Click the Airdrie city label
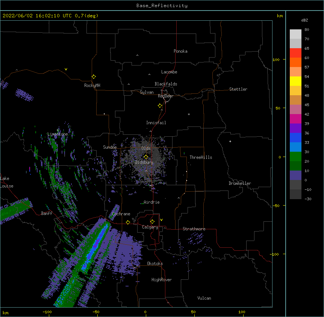The height and width of the screenshot is (317, 324). tap(152, 202)
